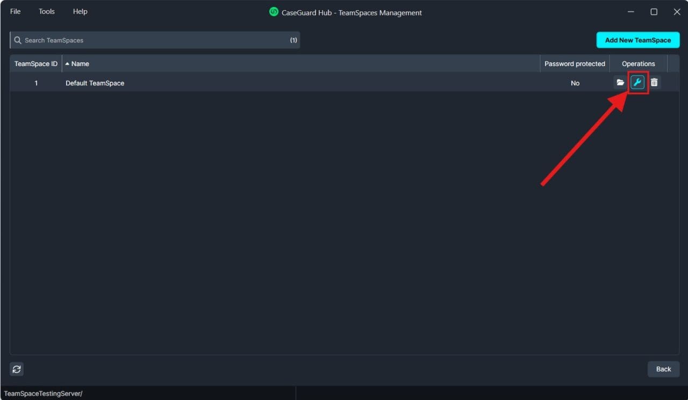Minimize the CaseGuard Hub window

[x=630, y=12]
